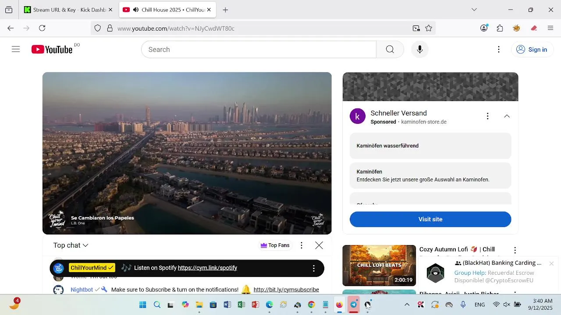Open Kaminöfen wasserführend ad link
This screenshot has width=561, height=315.
[430, 146]
